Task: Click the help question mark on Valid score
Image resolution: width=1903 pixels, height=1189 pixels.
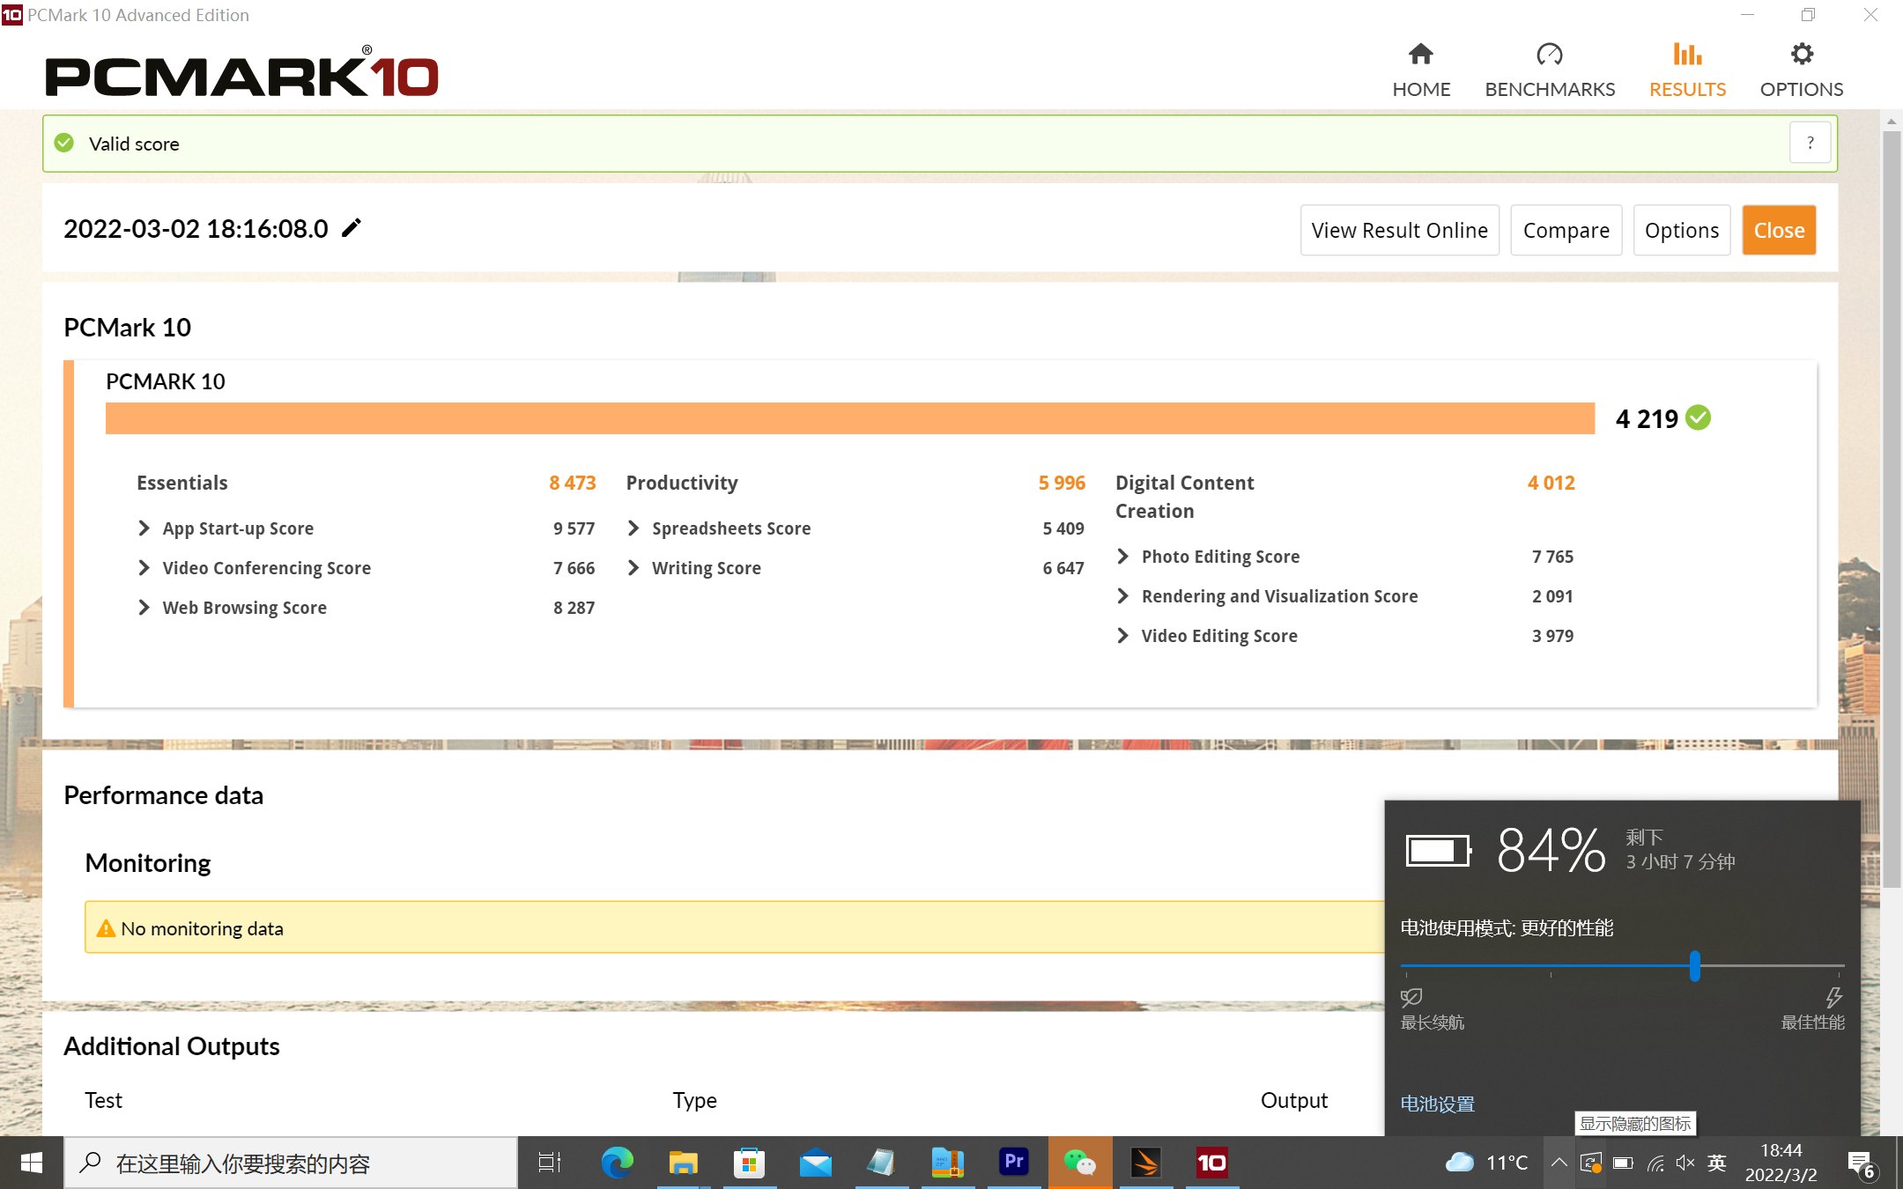Action: (1810, 143)
